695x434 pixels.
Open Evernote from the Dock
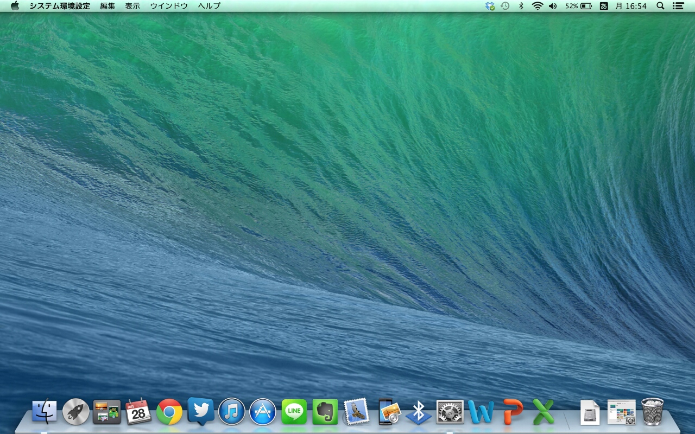[325, 412]
